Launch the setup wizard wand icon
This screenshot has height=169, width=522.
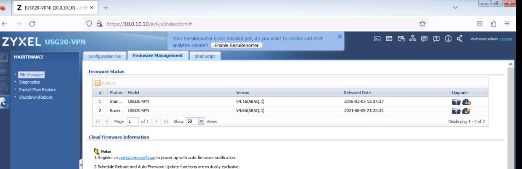[x=460, y=39]
